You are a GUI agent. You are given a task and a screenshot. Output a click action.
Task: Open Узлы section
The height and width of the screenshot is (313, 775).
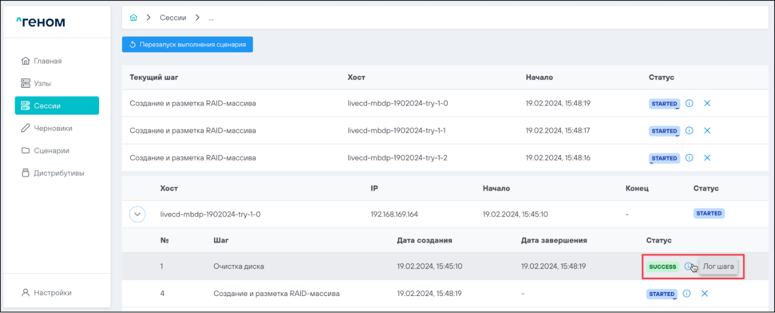coord(42,83)
